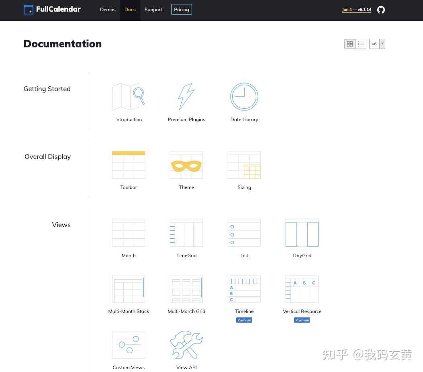Open the v6 version dropdown
This screenshot has height=372, width=423.
click(x=376, y=44)
